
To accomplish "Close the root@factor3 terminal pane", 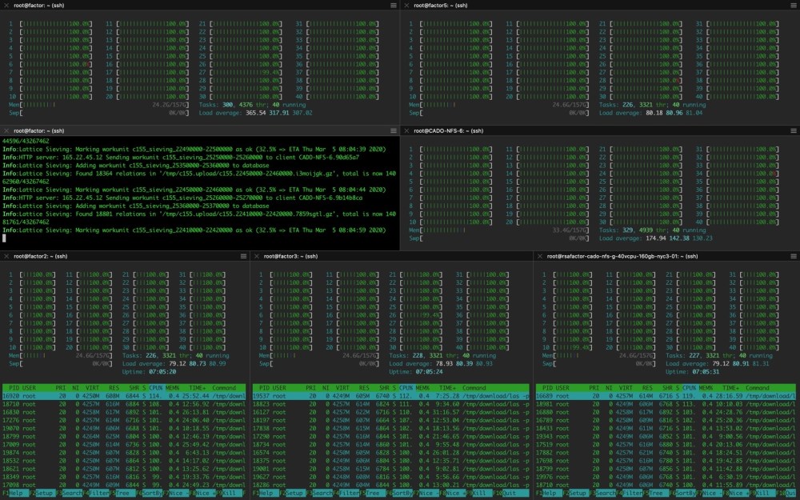I will [x=257, y=256].
